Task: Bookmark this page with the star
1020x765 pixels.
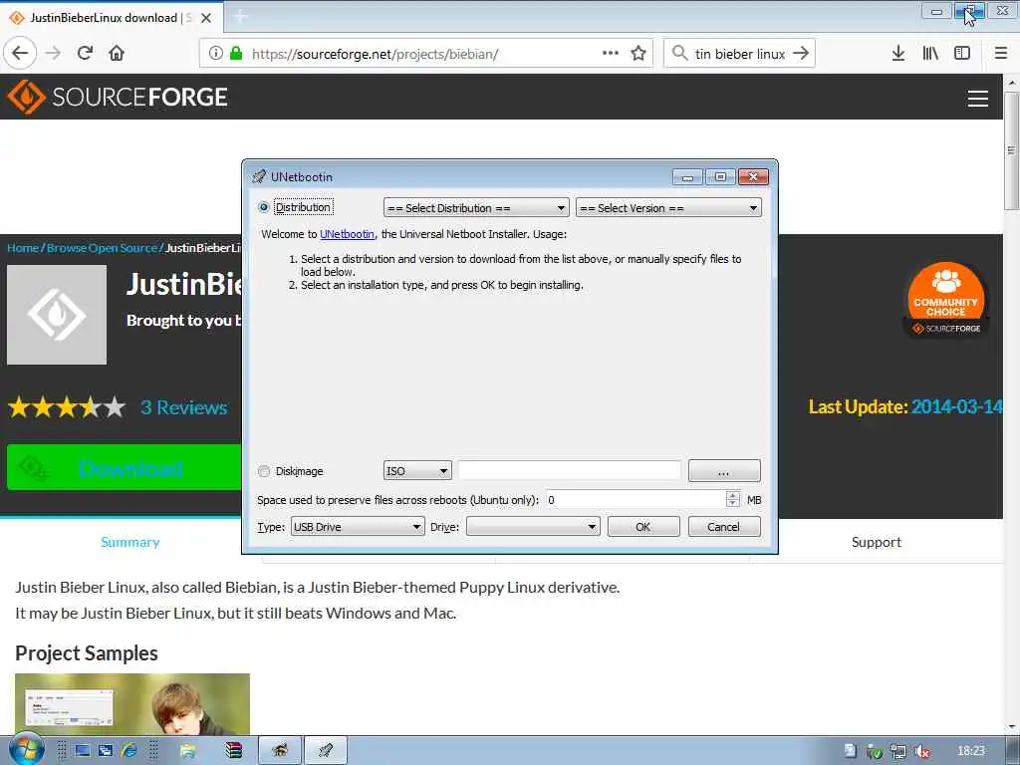Action: pyautogui.click(x=638, y=54)
